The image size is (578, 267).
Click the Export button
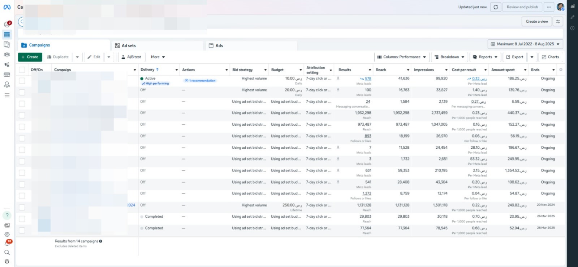(x=514, y=57)
